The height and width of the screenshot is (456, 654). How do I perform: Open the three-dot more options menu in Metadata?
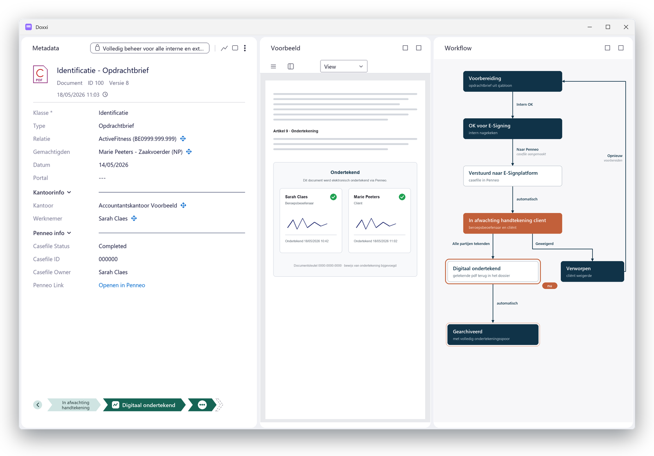245,48
